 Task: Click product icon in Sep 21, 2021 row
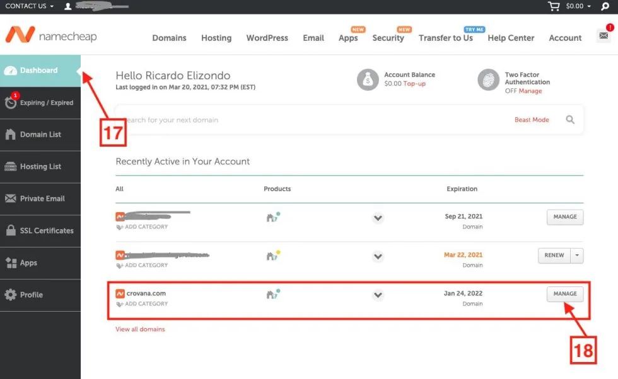[273, 217]
